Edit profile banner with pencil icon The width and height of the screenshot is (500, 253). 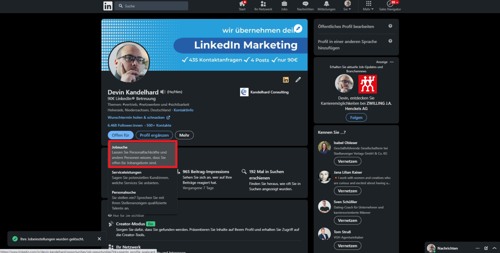(298, 29)
